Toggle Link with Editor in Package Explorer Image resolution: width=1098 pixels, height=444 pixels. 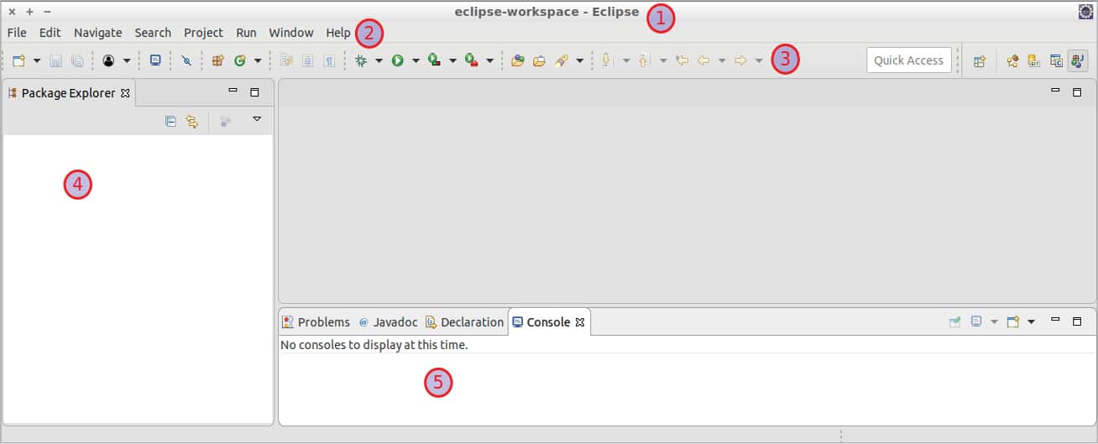point(192,122)
